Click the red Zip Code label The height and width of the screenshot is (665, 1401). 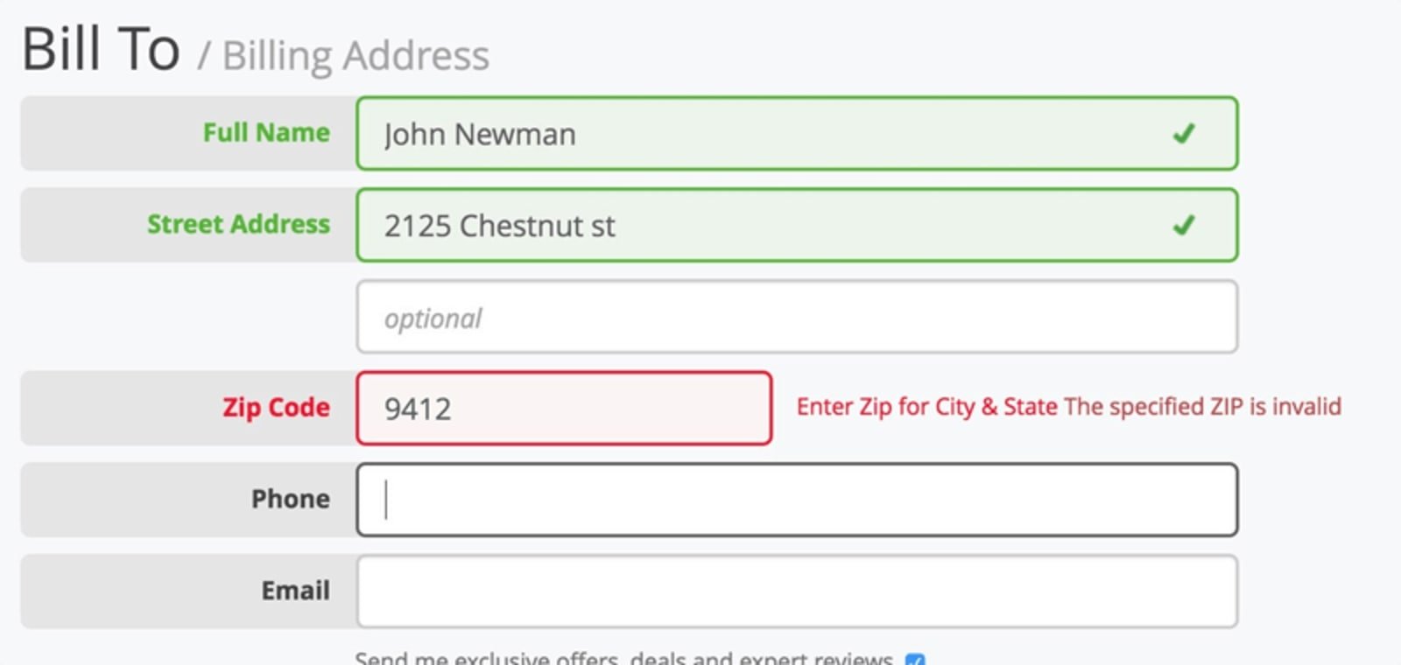point(276,408)
